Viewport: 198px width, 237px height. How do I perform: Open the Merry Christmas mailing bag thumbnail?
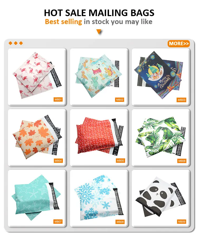[x=161, y=77]
